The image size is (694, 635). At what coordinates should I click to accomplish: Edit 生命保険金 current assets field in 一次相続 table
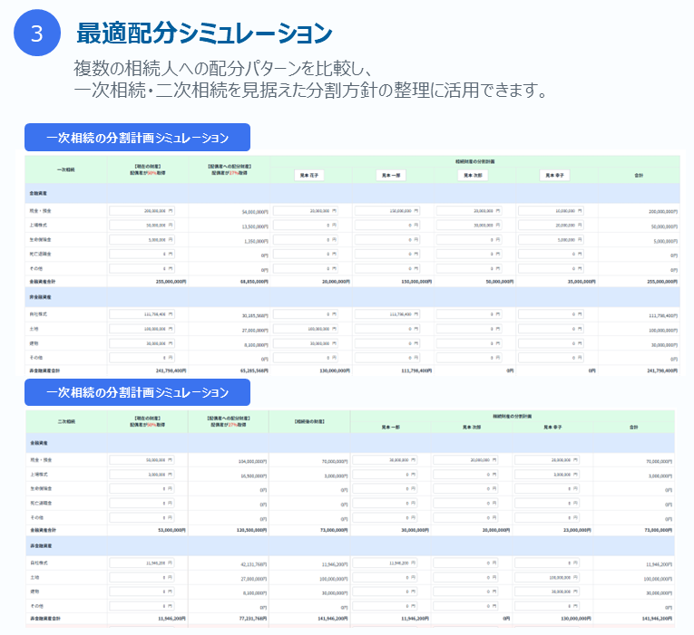[142, 240]
